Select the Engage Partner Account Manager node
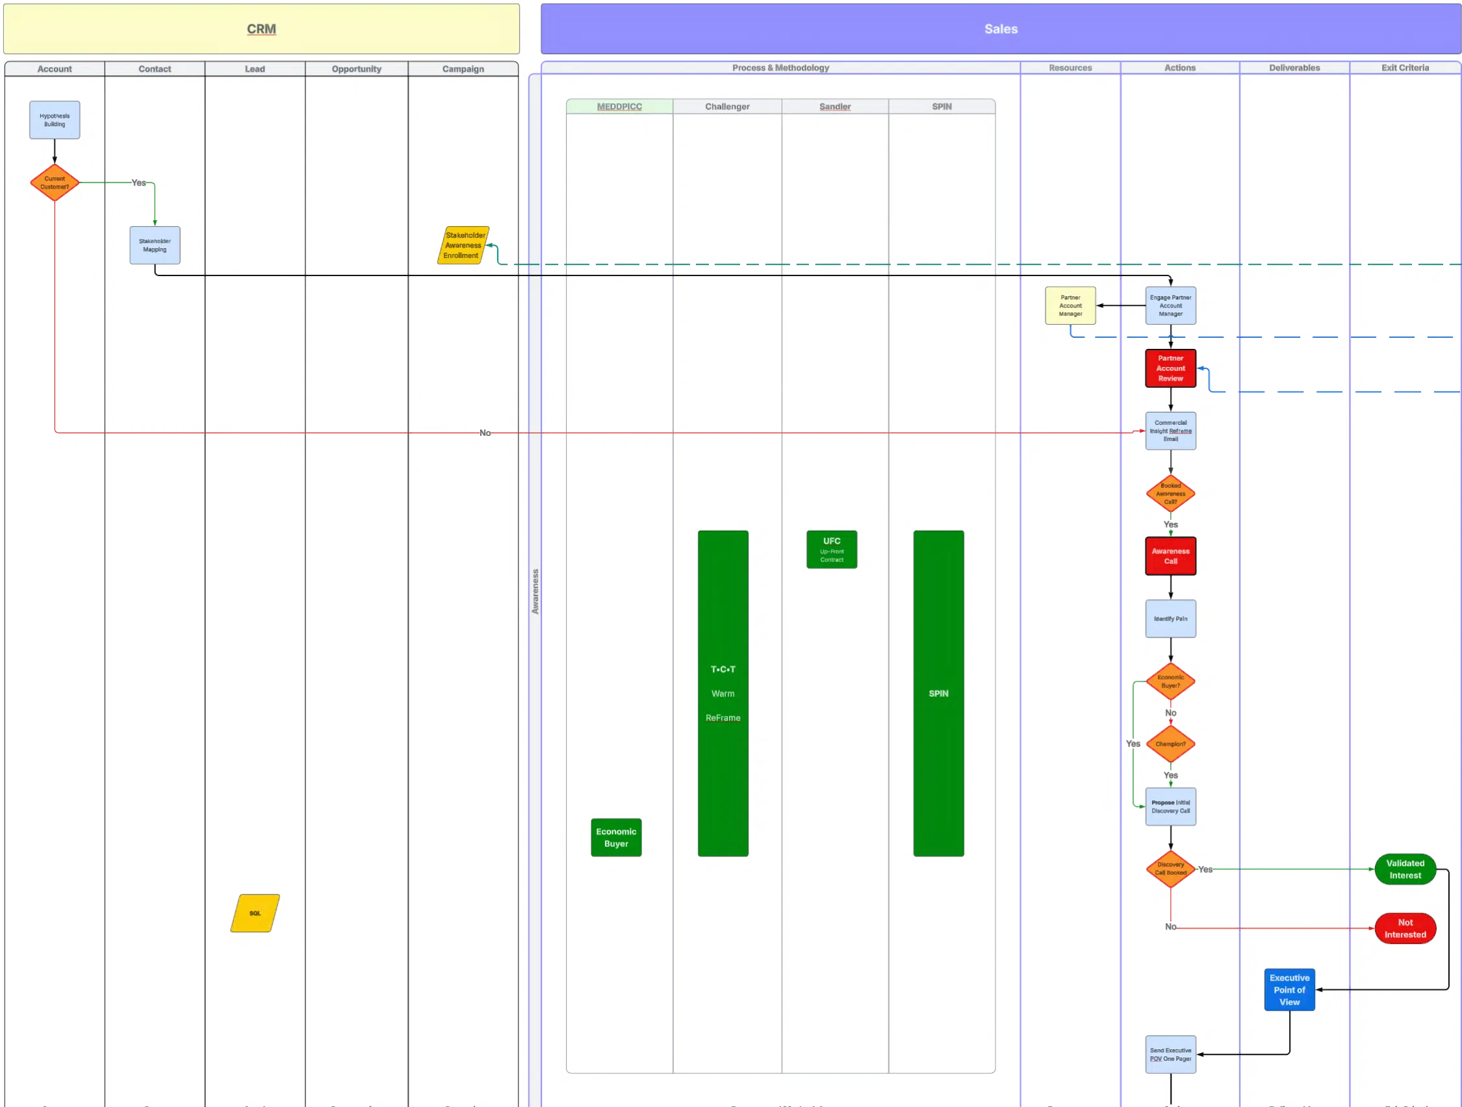Image resolution: width=1462 pixels, height=1107 pixels. tap(1170, 305)
